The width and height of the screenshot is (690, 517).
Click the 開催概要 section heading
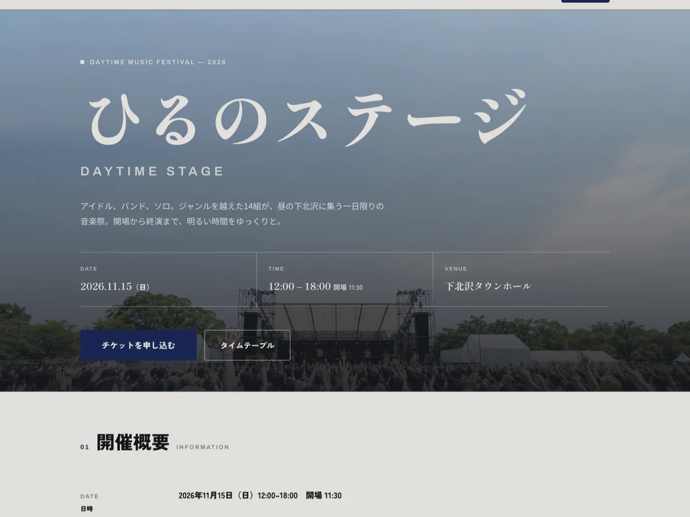pos(133,442)
